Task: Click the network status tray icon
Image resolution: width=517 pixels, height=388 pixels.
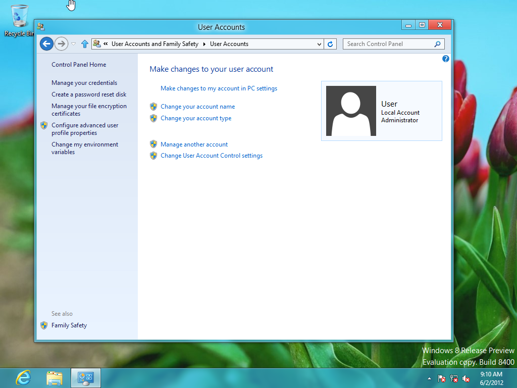Action: tap(453, 378)
